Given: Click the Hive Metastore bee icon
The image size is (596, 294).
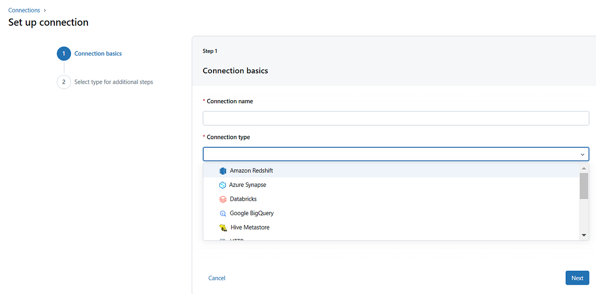Looking at the screenshot, I should pos(223,227).
